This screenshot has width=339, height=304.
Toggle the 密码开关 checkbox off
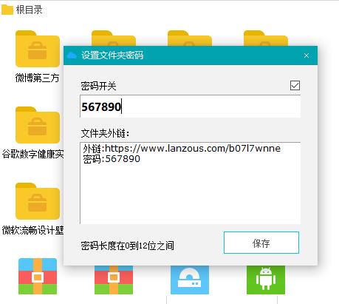295,85
